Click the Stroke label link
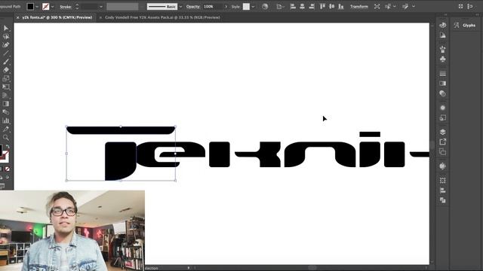 click(66, 7)
